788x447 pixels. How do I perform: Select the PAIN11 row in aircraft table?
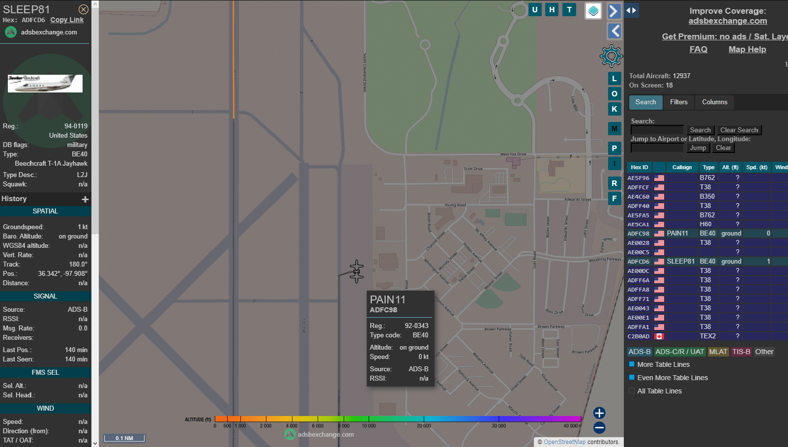coord(707,234)
